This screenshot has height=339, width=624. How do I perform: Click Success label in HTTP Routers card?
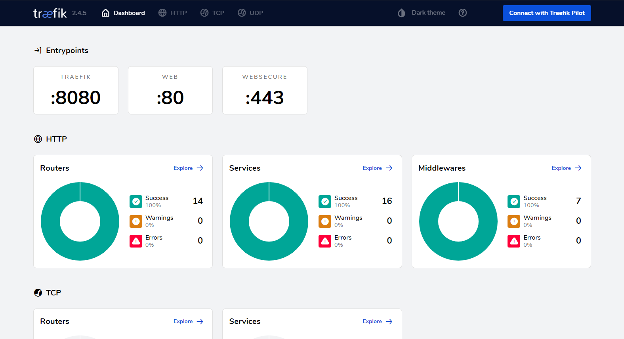157,198
